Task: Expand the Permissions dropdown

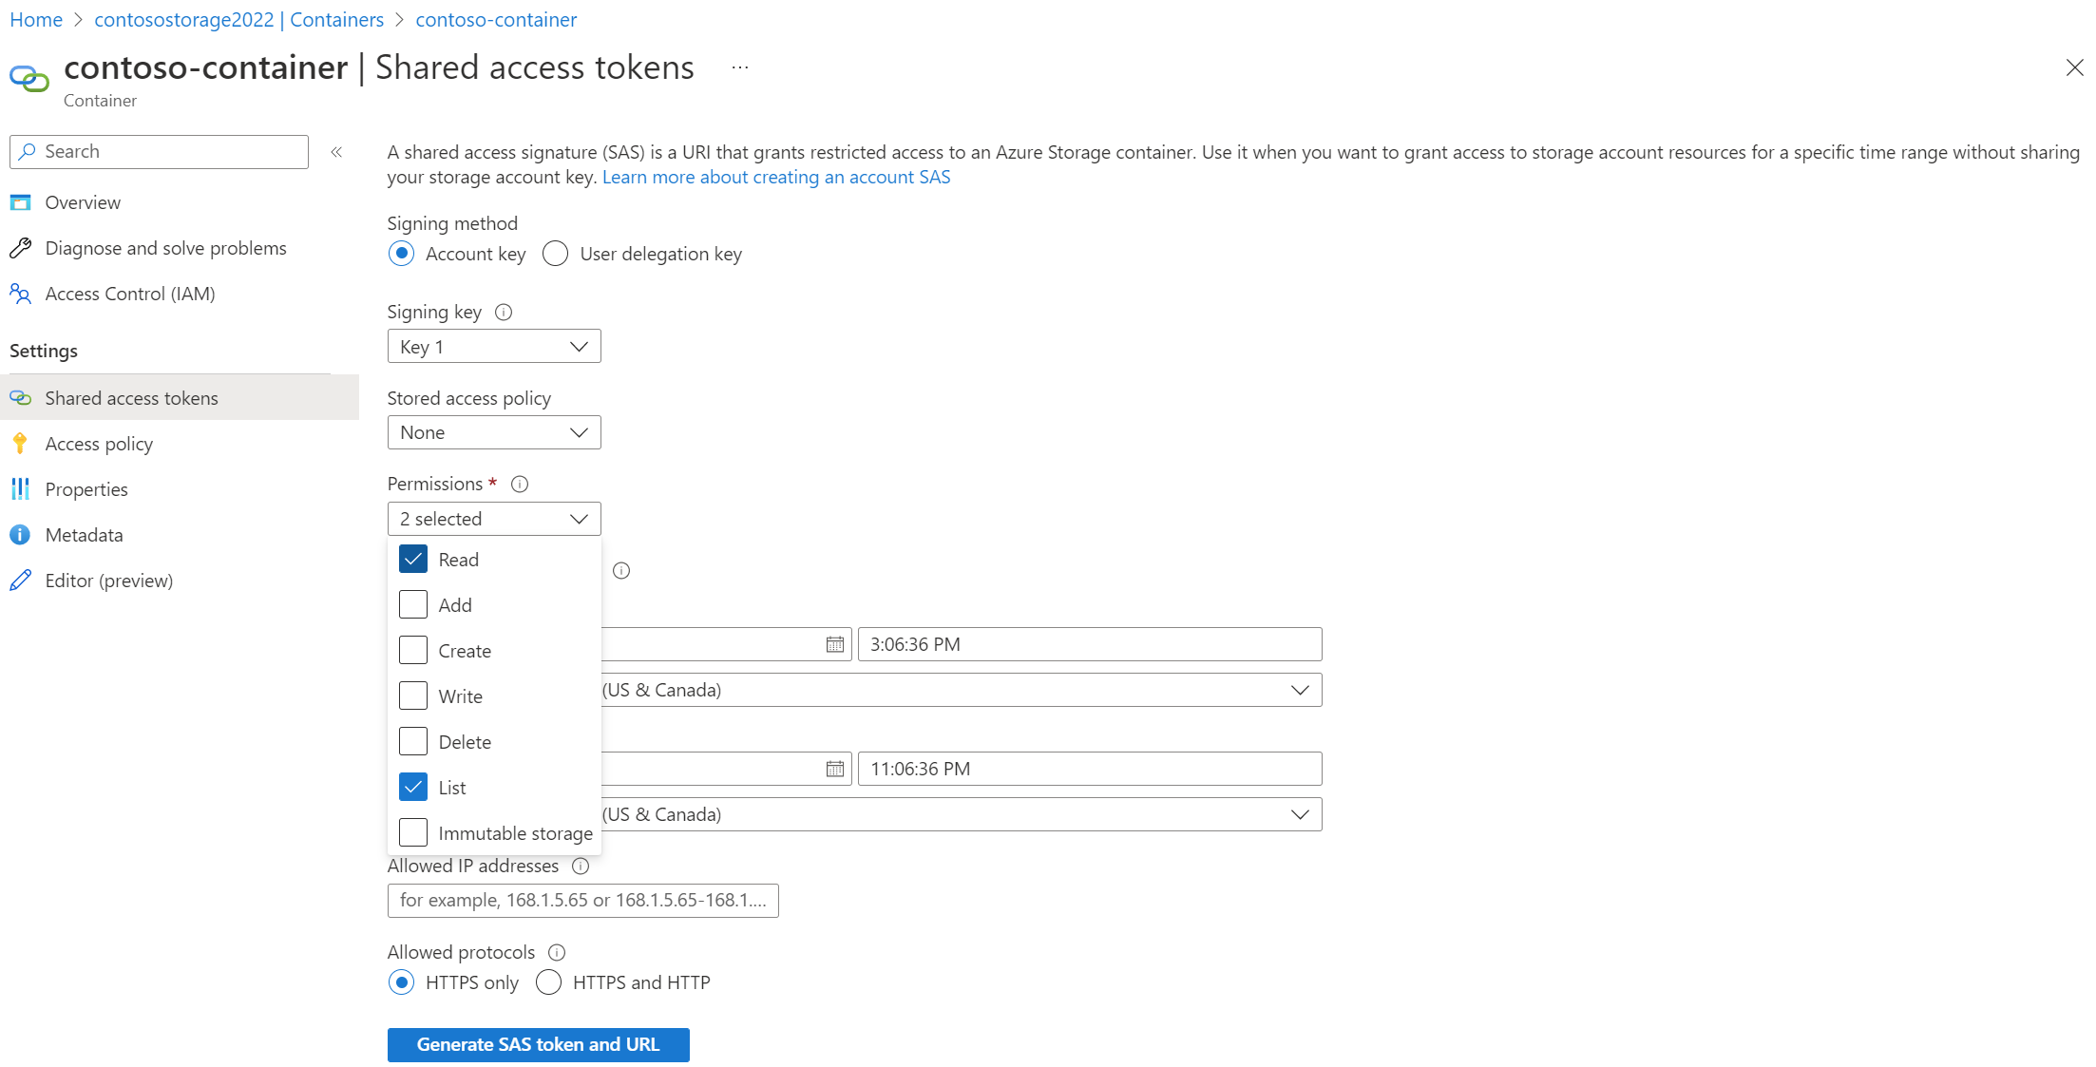Action: (x=492, y=519)
